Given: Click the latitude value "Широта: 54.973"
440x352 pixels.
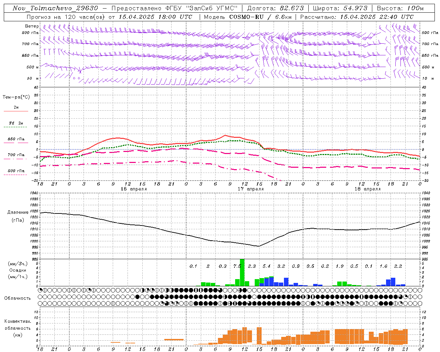Looking at the screenshot, I should pyautogui.click(x=340, y=8).
